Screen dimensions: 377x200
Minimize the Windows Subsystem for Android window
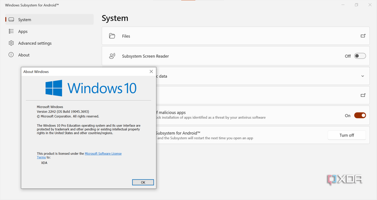coord(343,5)
